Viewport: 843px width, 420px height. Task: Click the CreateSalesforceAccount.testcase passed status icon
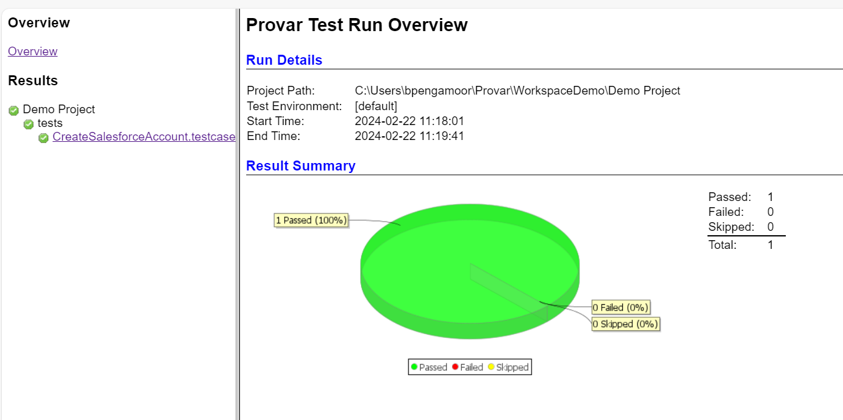[44, 138]
